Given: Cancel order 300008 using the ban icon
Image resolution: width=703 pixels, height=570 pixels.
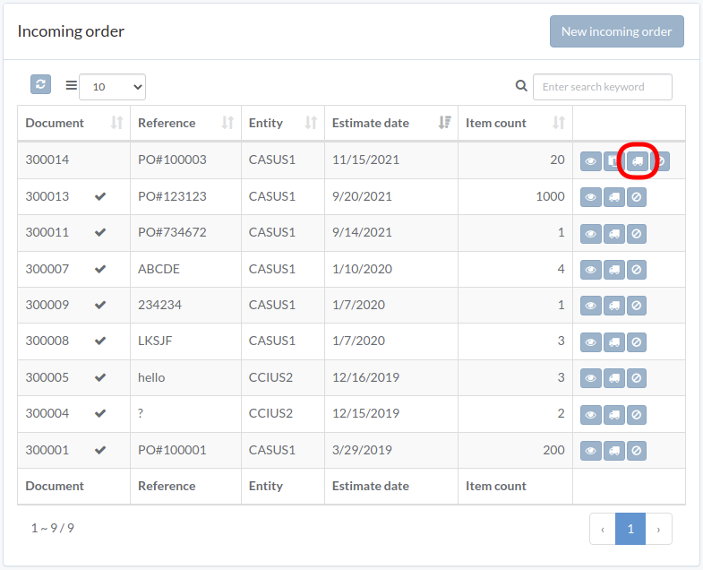Looking at the screenshot, I should point(637,342).
